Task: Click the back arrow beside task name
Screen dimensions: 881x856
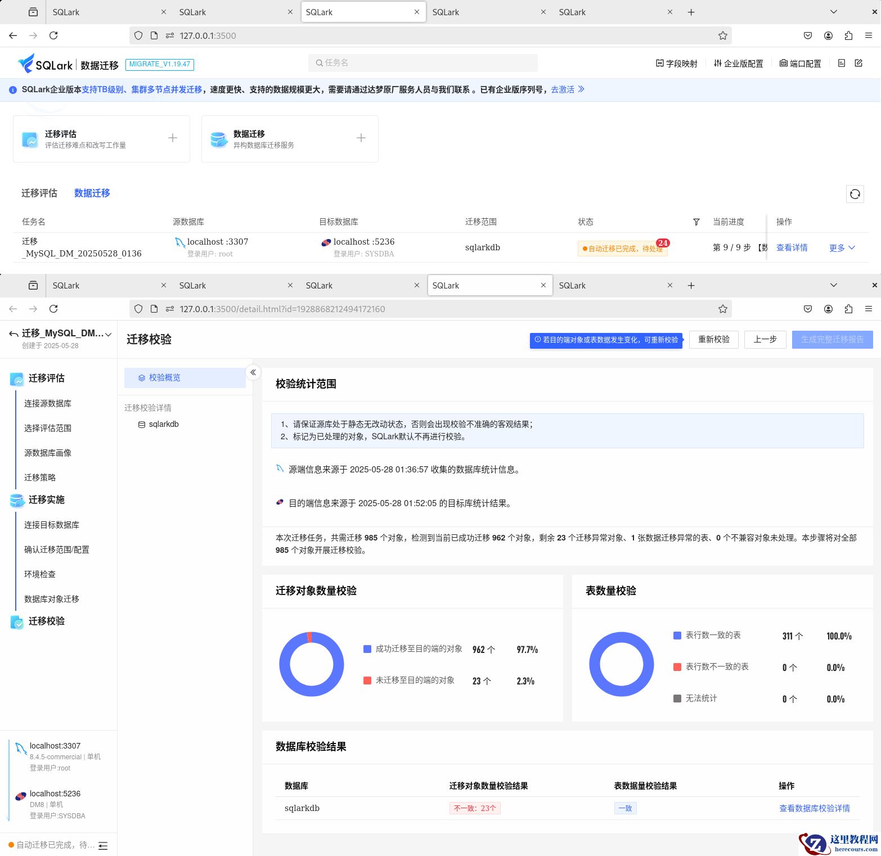Action: coord(14,334)
